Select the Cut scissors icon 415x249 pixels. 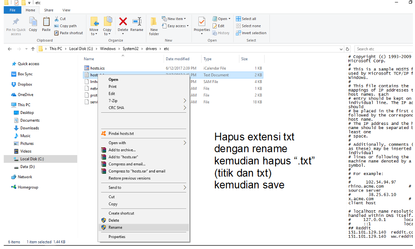(x=56, y=19)
